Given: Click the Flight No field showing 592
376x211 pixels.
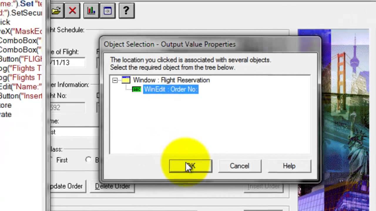Looking at the screenshot, I should 68,108.
